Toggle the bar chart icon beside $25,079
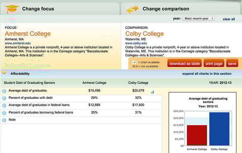The image size is (242, 153). coord(152,92)
